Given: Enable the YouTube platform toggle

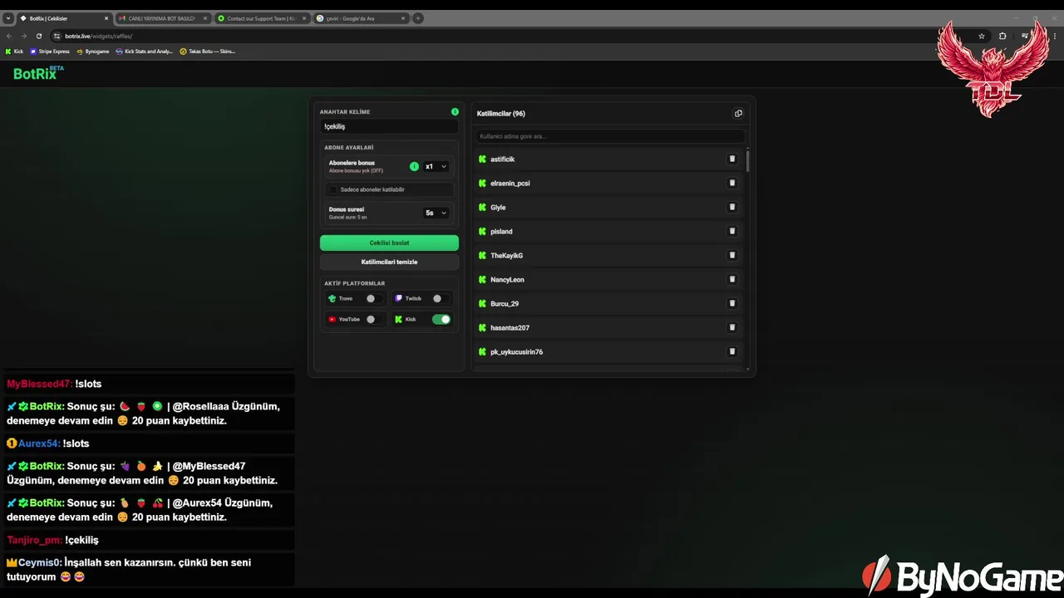Looking at the screenshot, I should pyautogui.click(x=374, y=319).
